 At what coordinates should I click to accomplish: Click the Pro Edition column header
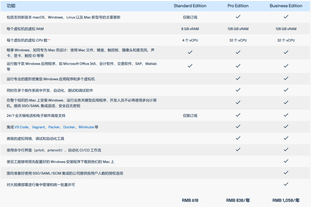[x=238, y=6]
